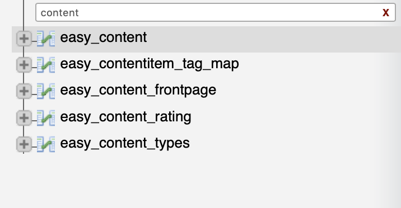Click the easy_content_frontpage table icon

tap(46, 91)
